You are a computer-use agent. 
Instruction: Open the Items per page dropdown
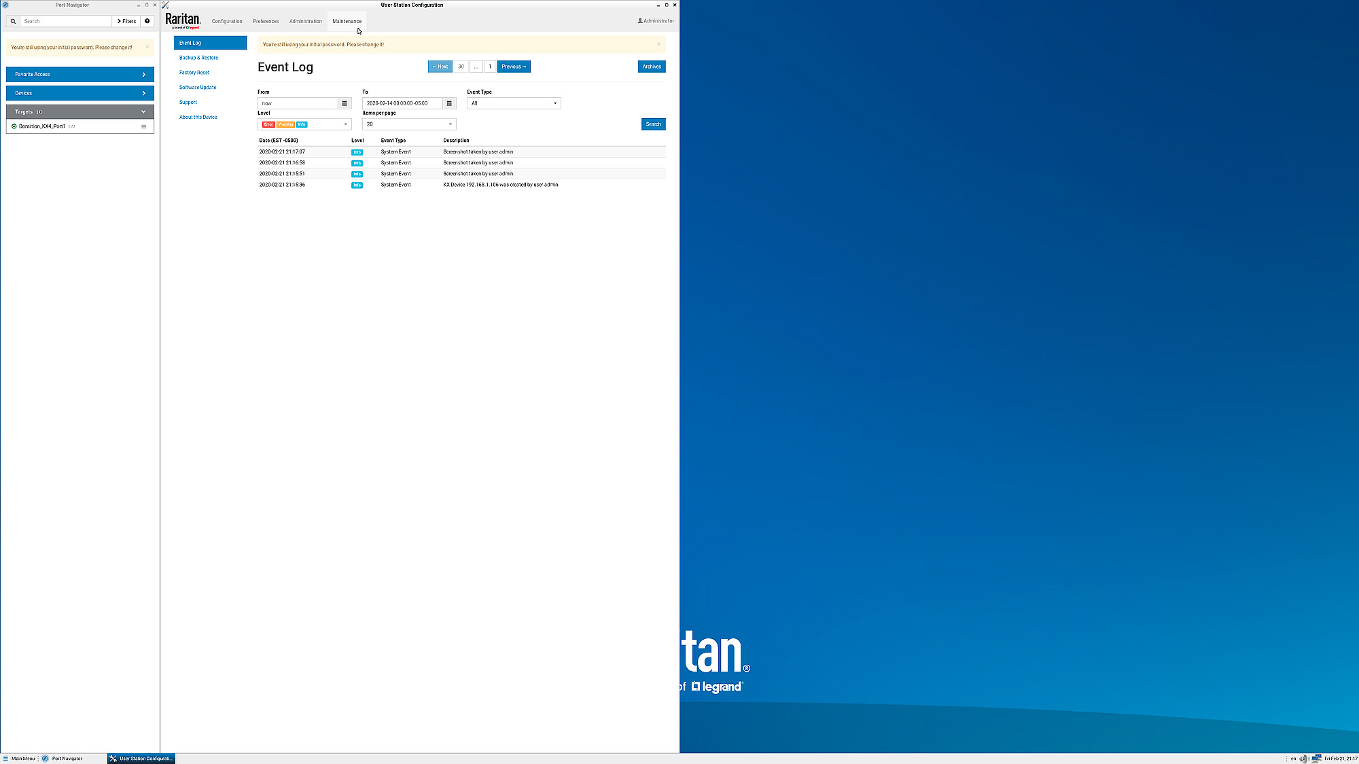[409, 124]
